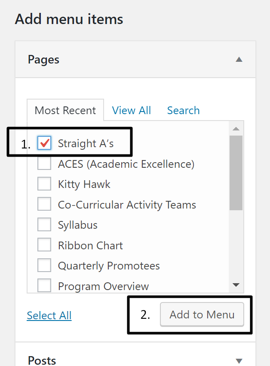
Task: Tick the Syllabus page checkbox
Action: coord(44,225)
